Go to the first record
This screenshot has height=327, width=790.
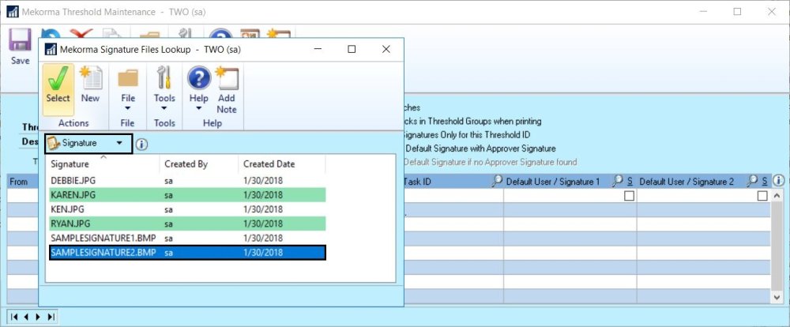pos(14,317)
